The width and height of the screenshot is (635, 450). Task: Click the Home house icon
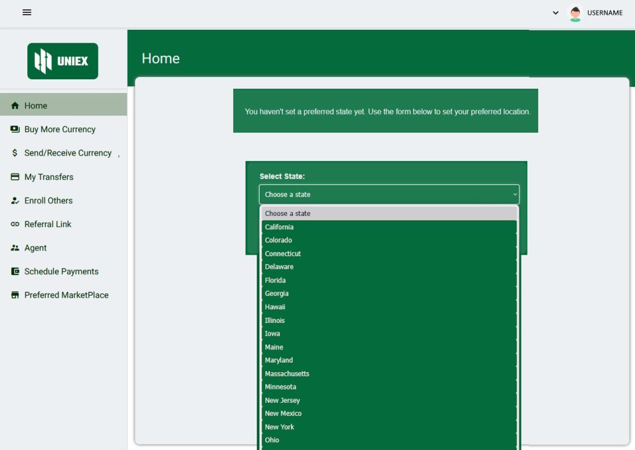[x=15, y=106]
